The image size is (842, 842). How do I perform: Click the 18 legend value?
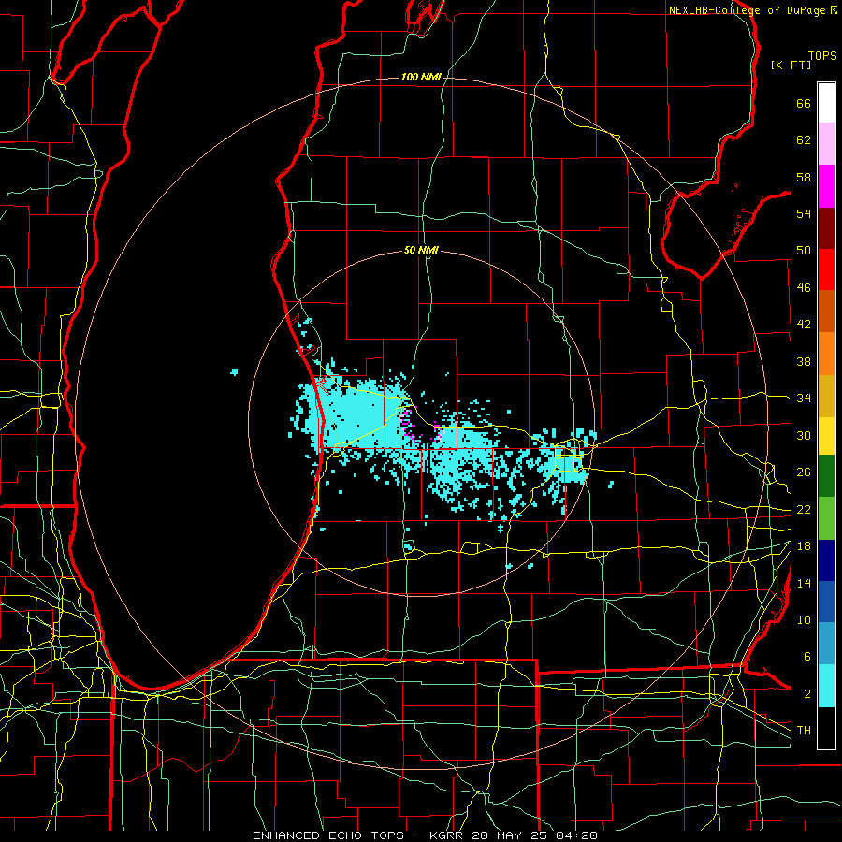804,546
